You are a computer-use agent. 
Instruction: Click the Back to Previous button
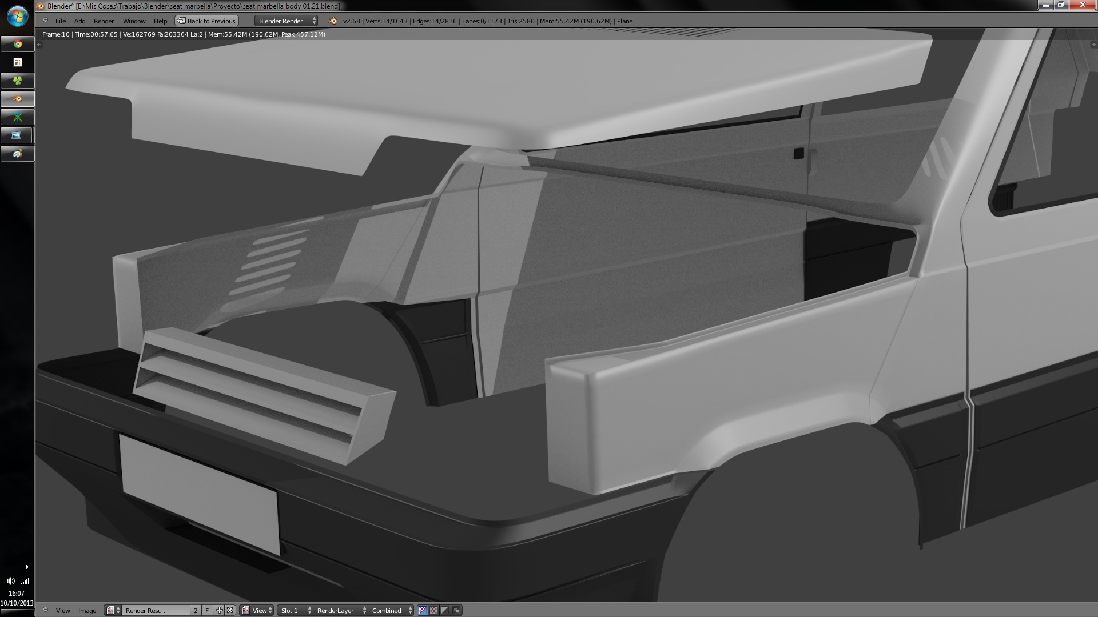pos(206,21)
